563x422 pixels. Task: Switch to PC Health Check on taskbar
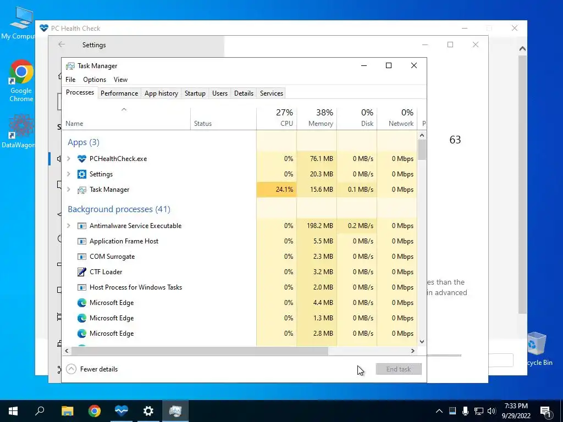pos(122,411)
